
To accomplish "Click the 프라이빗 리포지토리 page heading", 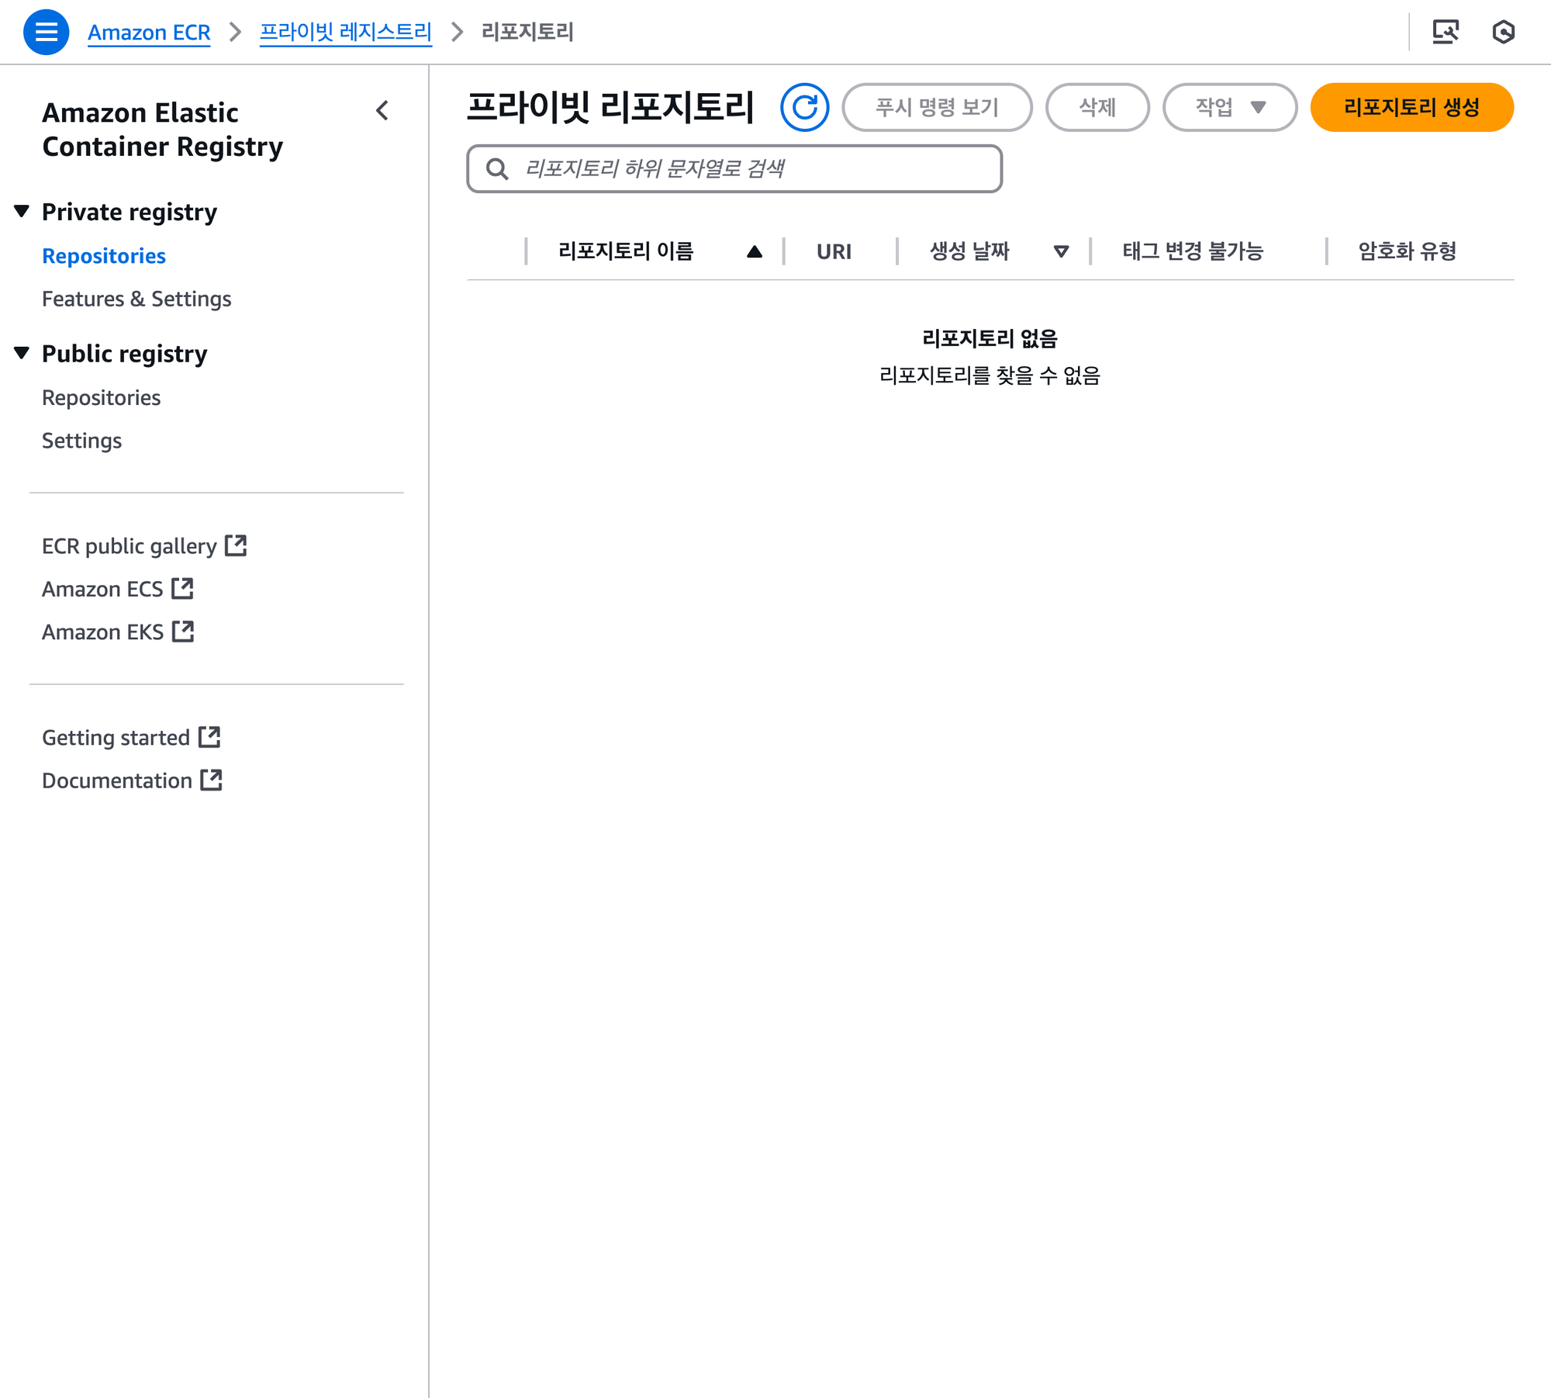I will point(610,107).
